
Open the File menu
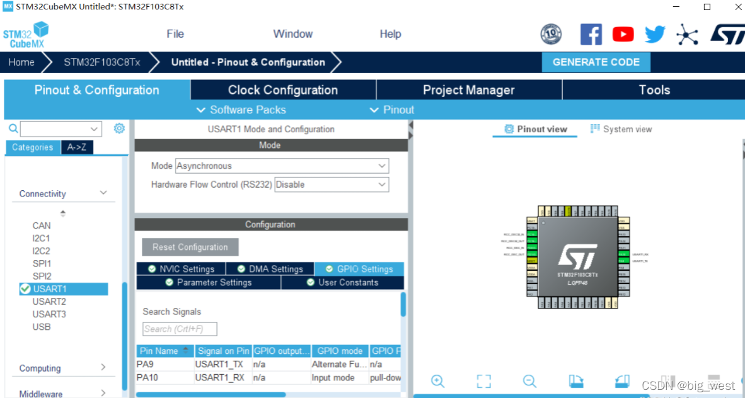(x=175, y=34)
